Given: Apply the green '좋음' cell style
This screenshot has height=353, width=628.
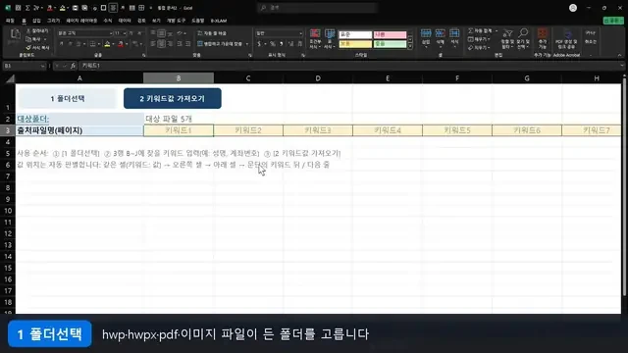Looking at the screenshot, I should pos(390,44).
